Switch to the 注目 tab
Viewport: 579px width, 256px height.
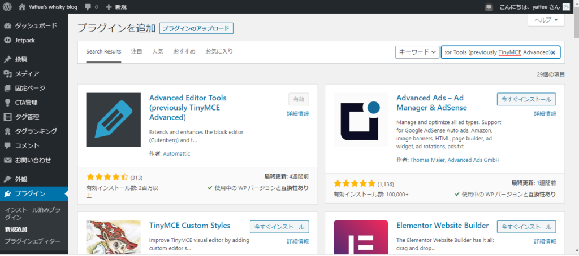click(137, 51)
